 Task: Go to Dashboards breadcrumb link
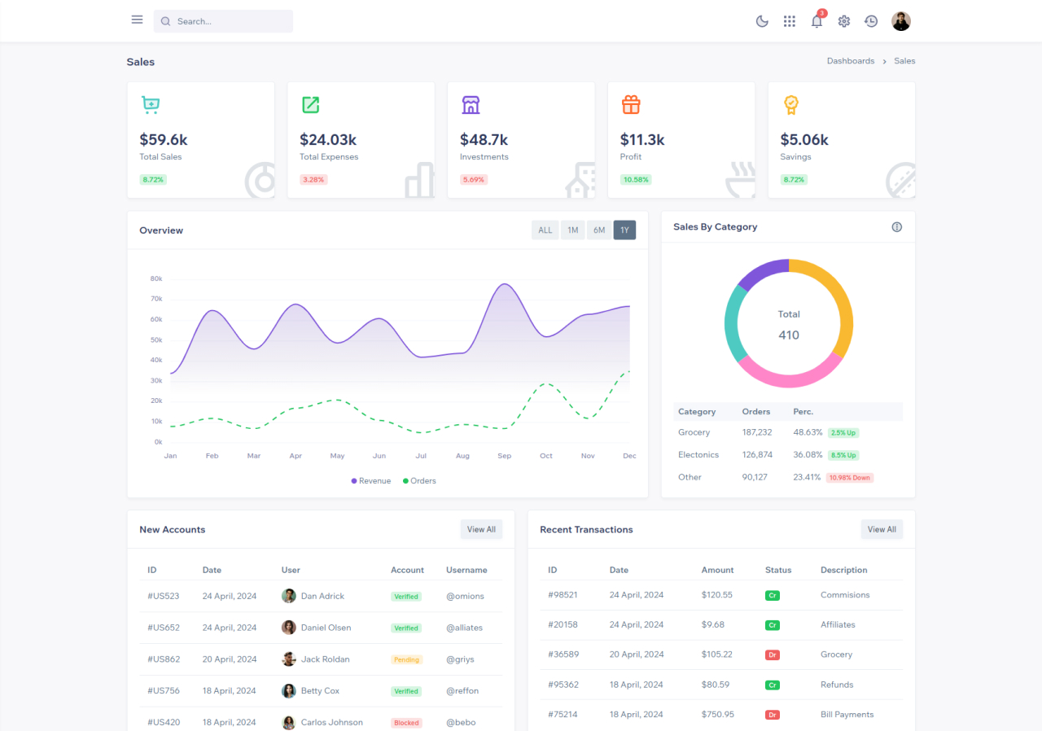pos(851,61)
